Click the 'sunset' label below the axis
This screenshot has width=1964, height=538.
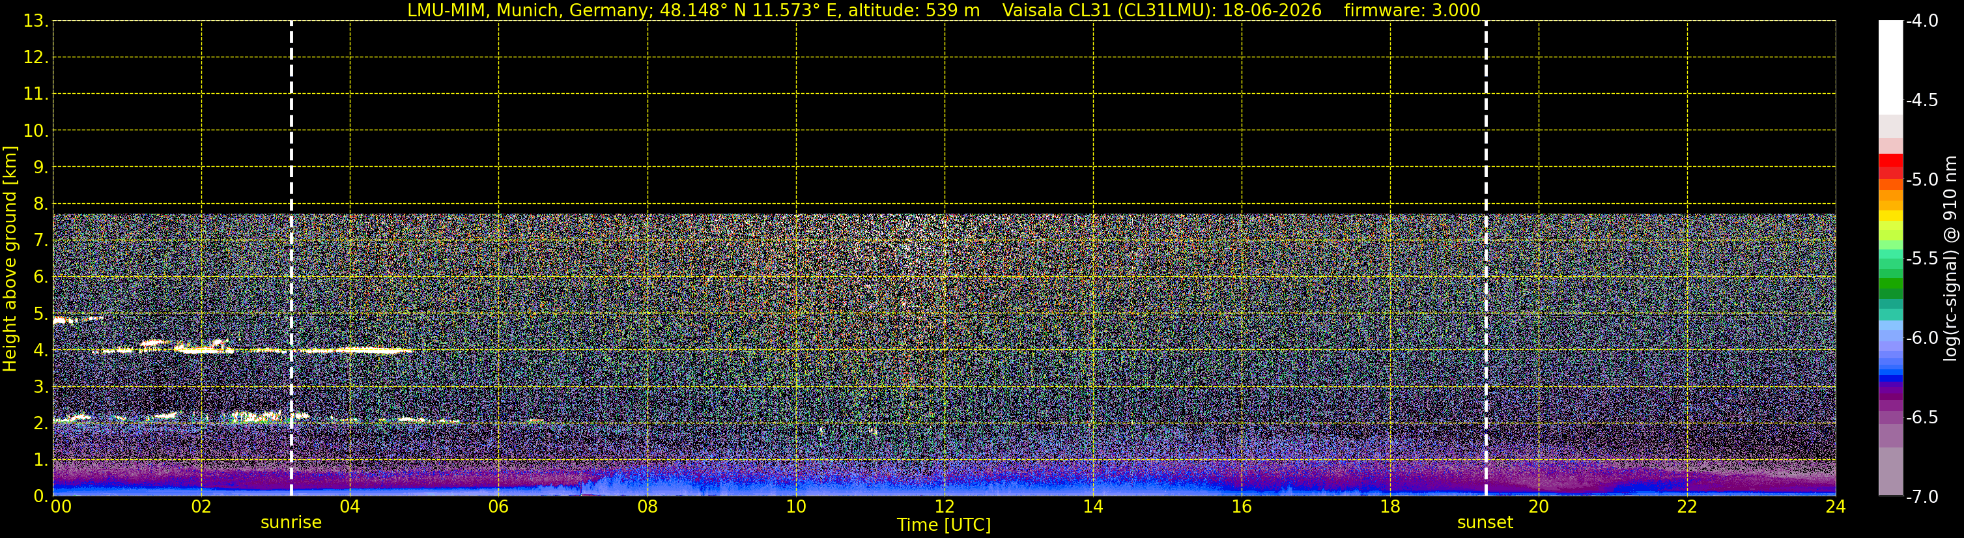coord(1485,523)
